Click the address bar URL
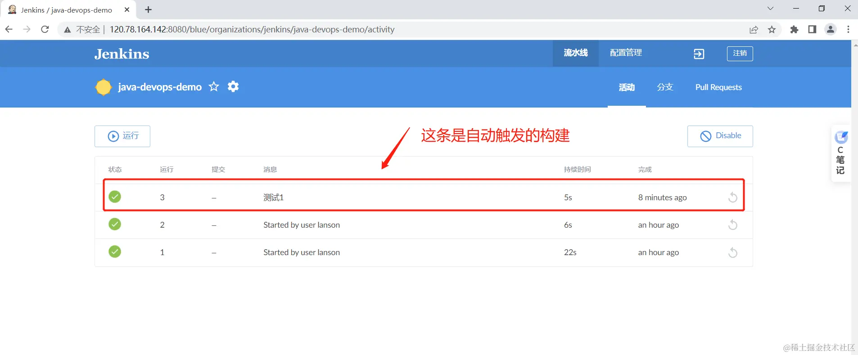The image size is (858, 355). pyautogui.click(x=252, y=29)
